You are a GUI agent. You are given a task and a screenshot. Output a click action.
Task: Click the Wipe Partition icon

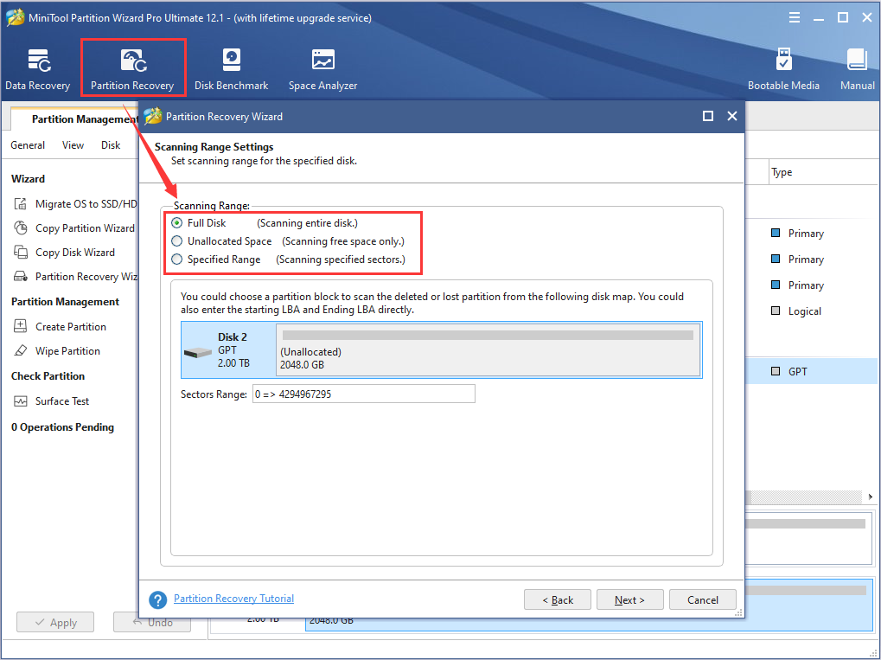(x=21, y=350)
